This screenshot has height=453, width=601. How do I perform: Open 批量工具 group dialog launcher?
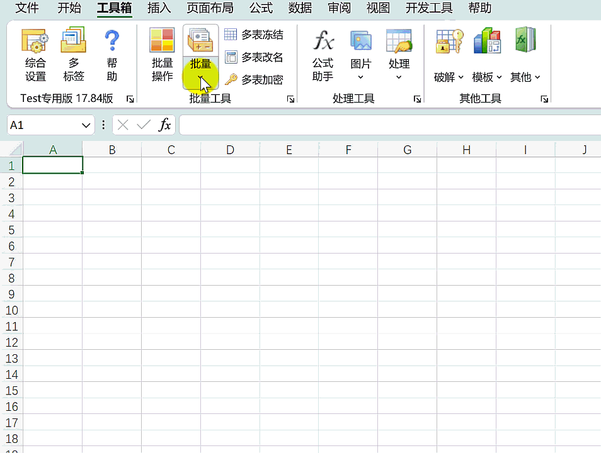point(290,99)
